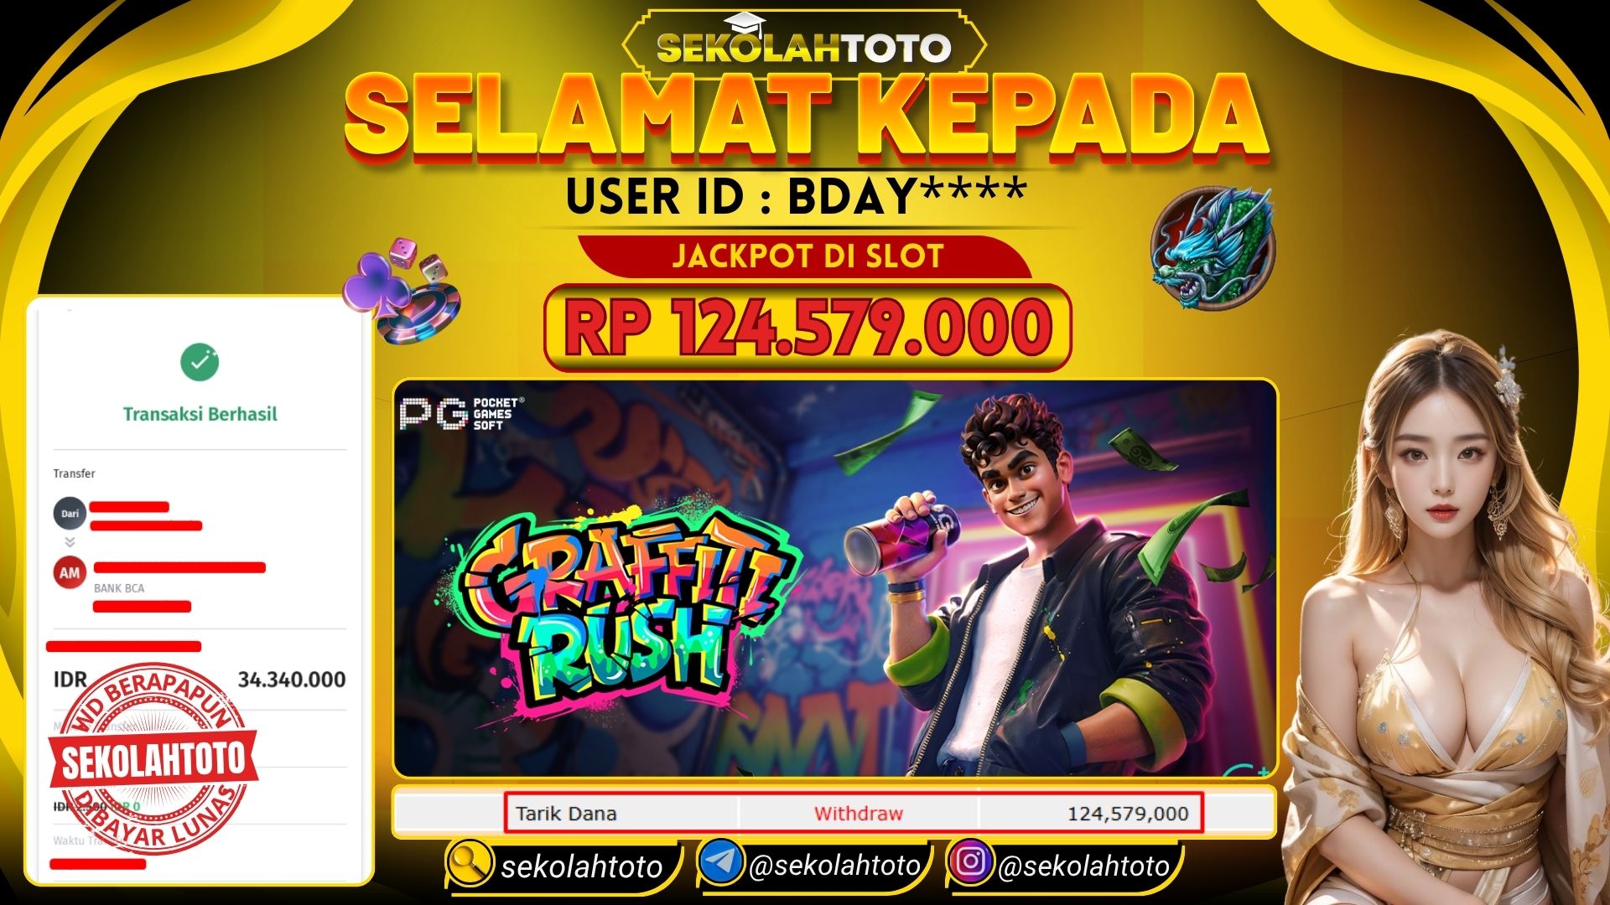The width and height of the screenshot is (1610, 905).
Task: Click the blue dragon emblem icon
Action: pos(1213,248)
